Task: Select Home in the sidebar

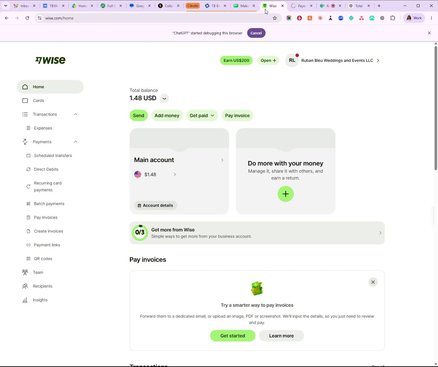Action: click(50, 87)
